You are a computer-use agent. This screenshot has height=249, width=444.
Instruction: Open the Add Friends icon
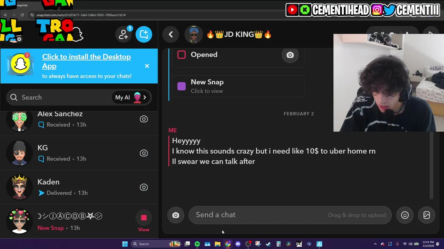123,34
